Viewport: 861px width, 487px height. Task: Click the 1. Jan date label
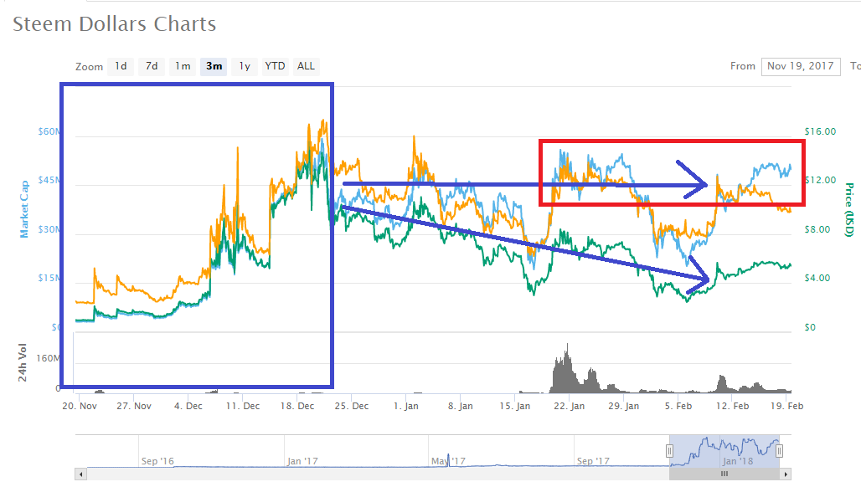pyautogui.click(x=405, y=406)
